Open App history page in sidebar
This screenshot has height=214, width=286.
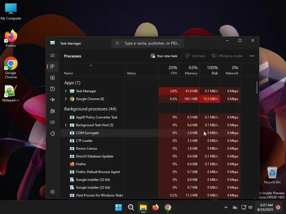53,89
